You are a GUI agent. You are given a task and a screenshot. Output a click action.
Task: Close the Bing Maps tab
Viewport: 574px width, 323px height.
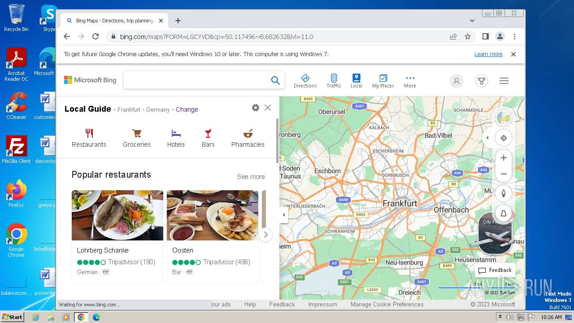[161, 21]
